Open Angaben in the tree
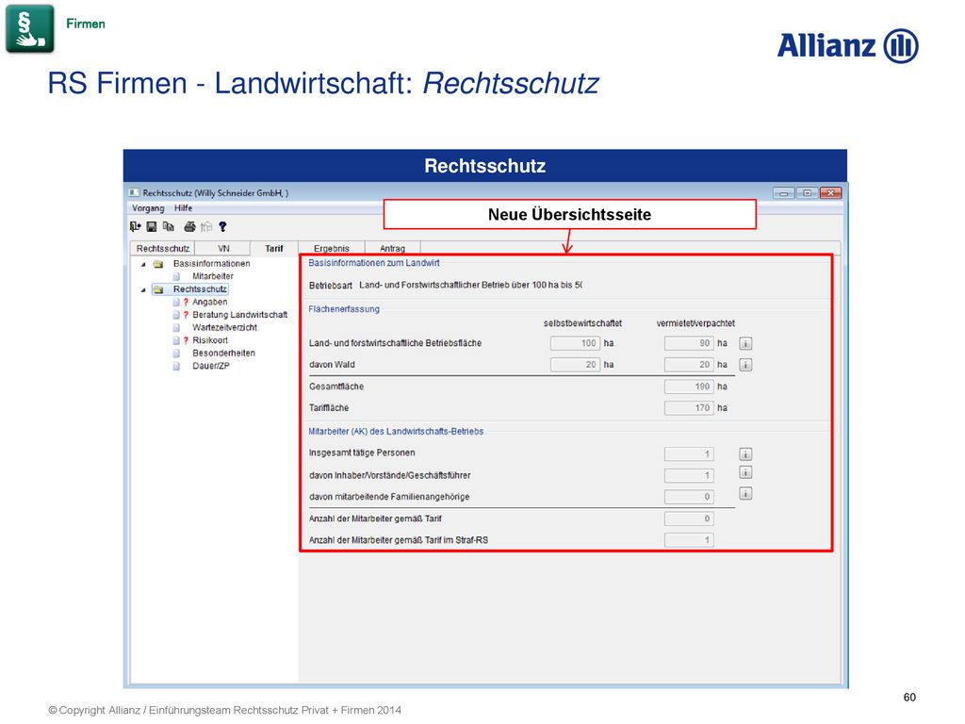The width and height of the screenshot is (965, 724). coord(210,303)
